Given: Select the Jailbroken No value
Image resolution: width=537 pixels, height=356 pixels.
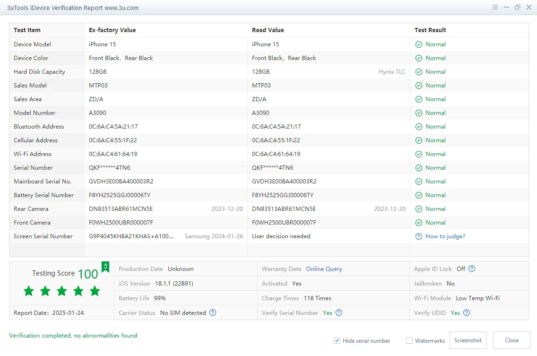Looking at the screenshot, I should (x=450, y=283).
